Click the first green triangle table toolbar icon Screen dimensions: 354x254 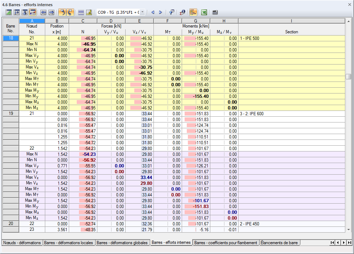tap(9, 12)
